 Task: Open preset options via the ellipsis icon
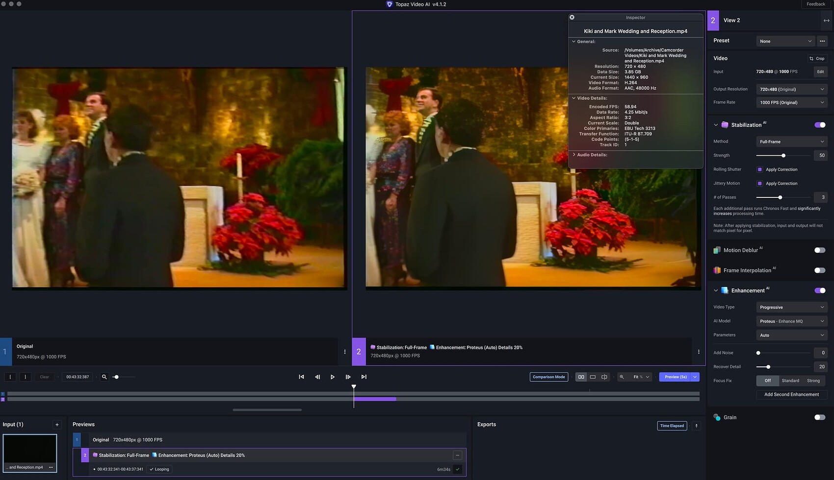(x=822, y=41)
